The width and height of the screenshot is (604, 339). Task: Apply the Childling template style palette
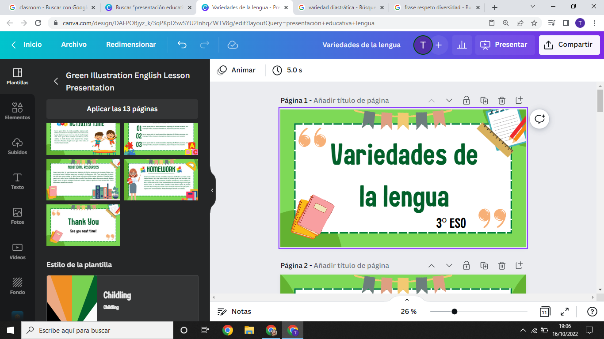[122, 298]
